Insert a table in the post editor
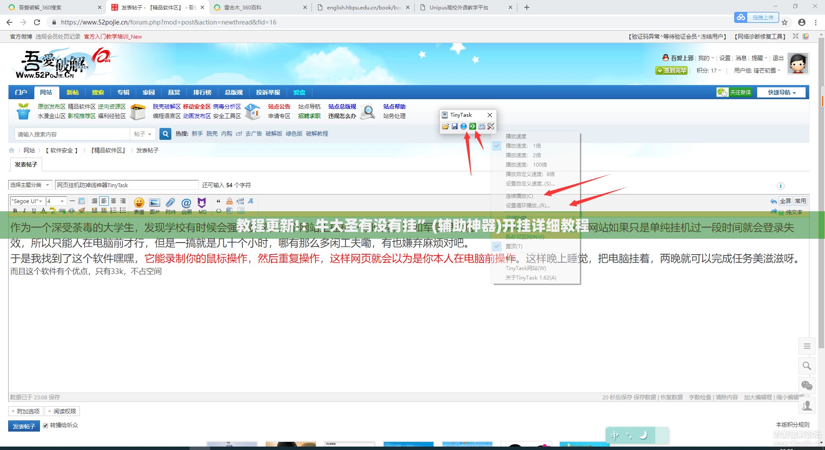The image size is (825, 450). (x=82, y=201)
